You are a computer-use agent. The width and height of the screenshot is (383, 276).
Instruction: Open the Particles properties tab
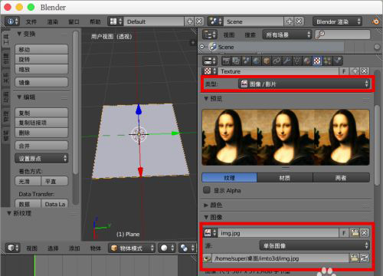[x=327, y=61]
